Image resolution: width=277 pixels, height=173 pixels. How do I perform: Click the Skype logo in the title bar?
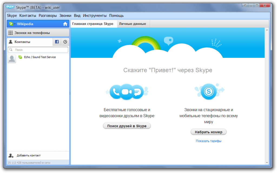(x=10, y=7)
